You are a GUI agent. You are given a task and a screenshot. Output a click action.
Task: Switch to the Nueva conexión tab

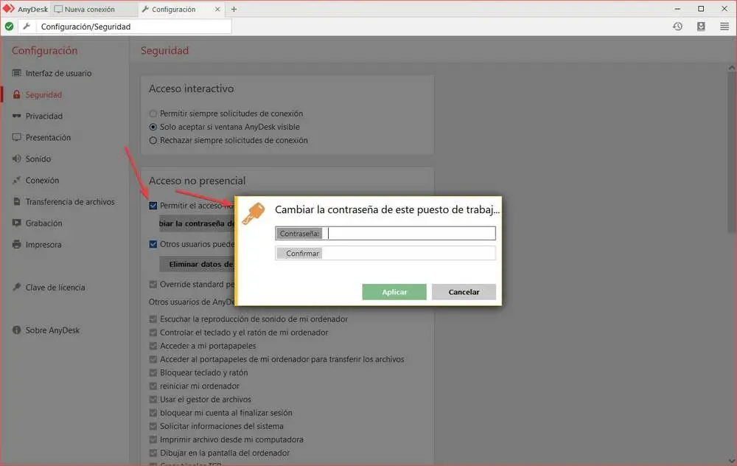coord(94,9)
